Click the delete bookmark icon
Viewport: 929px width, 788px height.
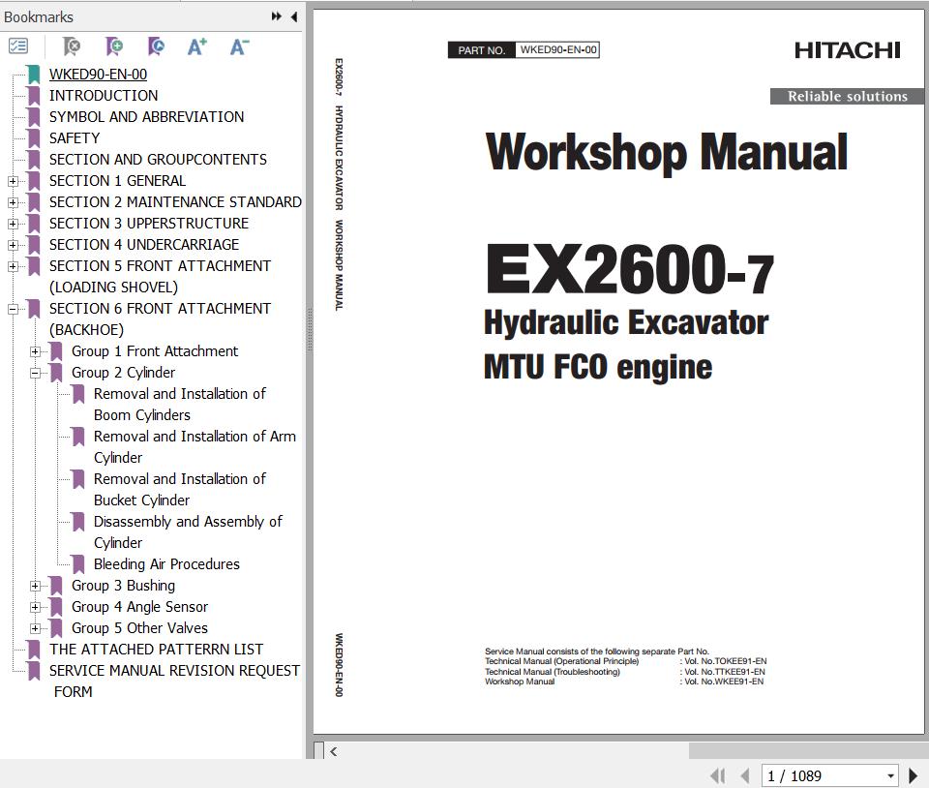(x=72, y=46)
